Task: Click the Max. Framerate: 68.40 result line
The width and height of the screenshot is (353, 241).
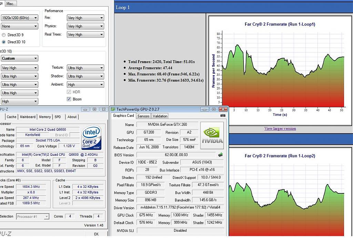Action: coord(164,74)
